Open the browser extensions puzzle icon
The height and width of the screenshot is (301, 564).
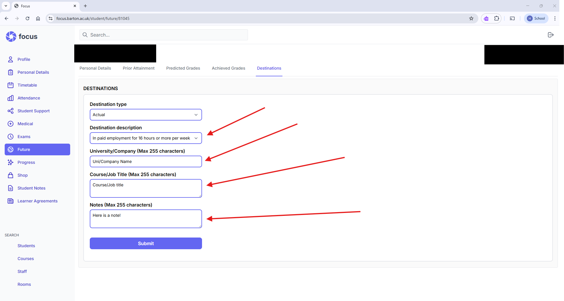coord(496,18)
